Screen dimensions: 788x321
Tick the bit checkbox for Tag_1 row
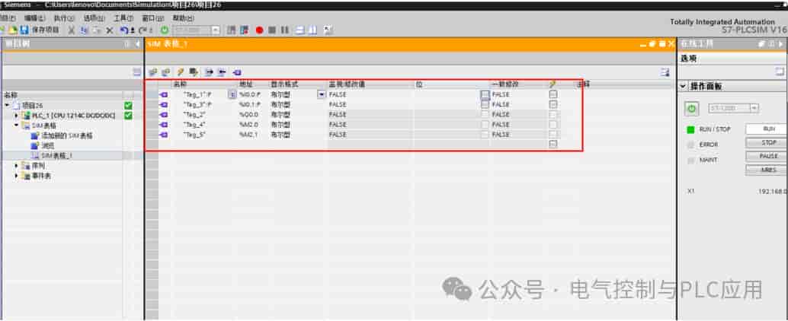point(485,94)
